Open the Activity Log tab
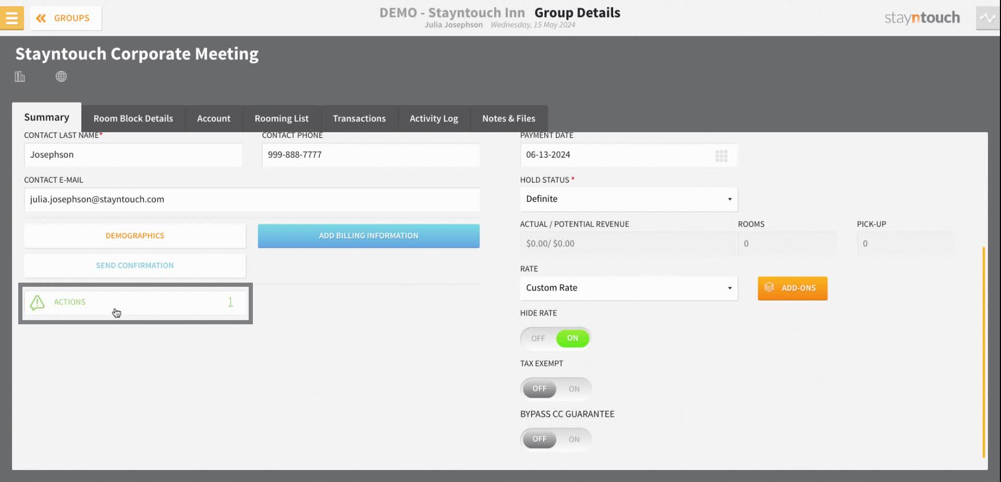The height and width of the screenshot is (482, 1001). (434, 119)
